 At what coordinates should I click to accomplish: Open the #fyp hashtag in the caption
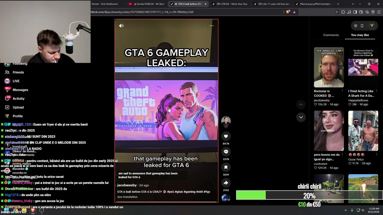pos(207,192)
